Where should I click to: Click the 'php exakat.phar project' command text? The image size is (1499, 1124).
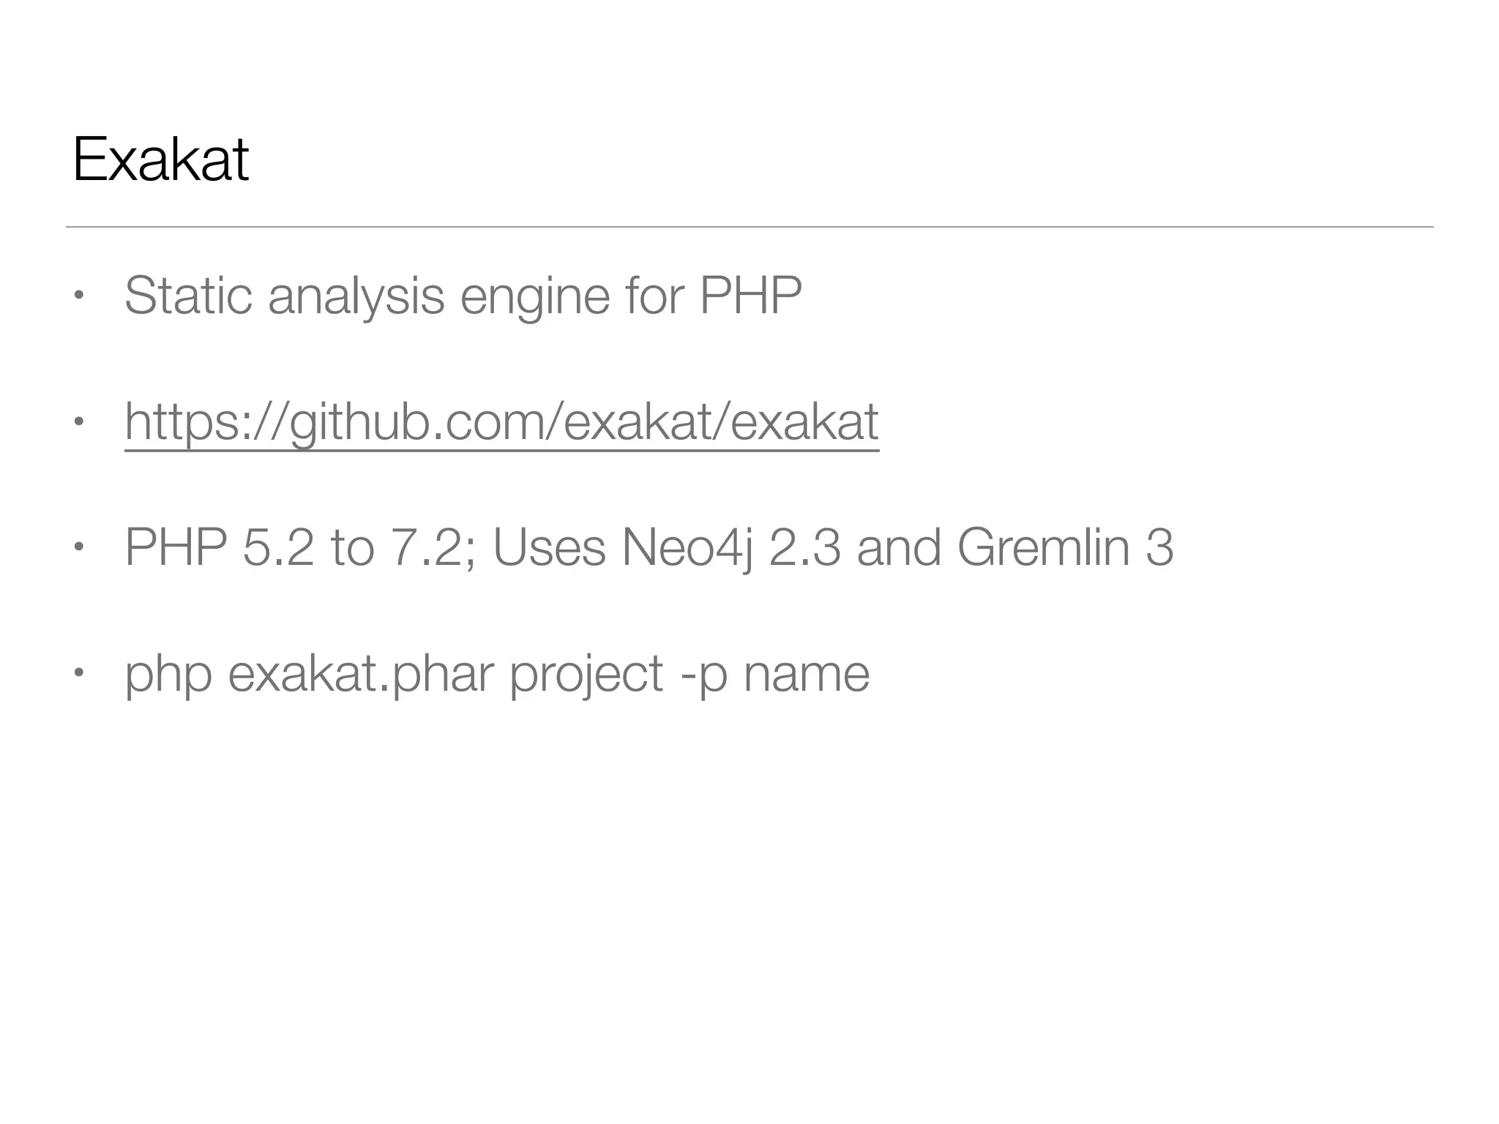[x=394, y=673]
